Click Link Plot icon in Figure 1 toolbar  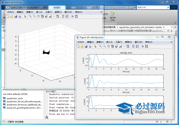tap(58, 16)
